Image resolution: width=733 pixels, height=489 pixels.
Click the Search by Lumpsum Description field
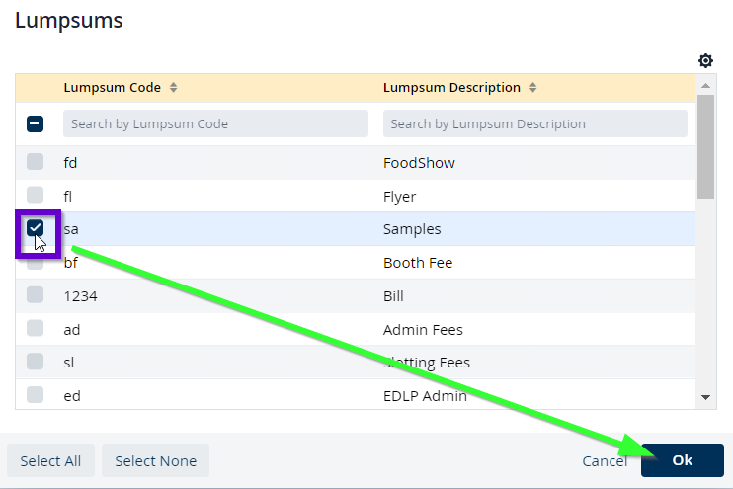[534, 123]
